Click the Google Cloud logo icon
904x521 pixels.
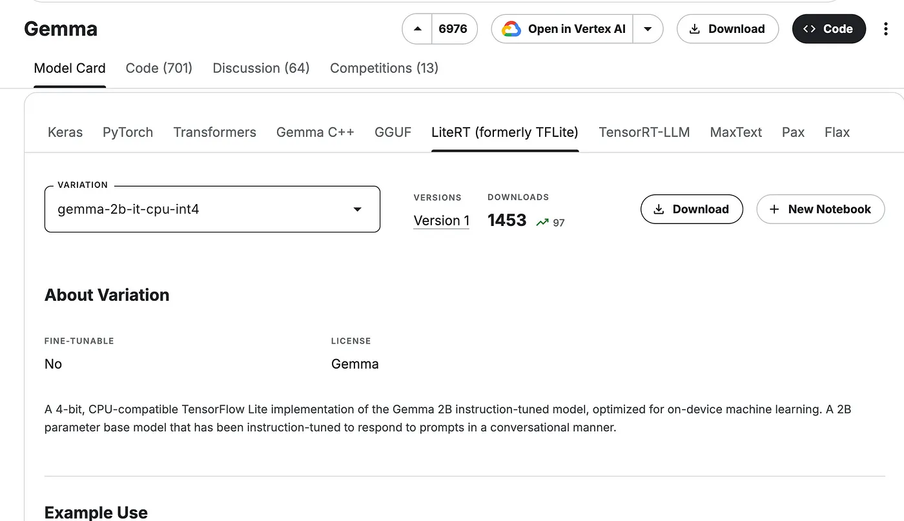pyautogui.click(x=511, y=29)
